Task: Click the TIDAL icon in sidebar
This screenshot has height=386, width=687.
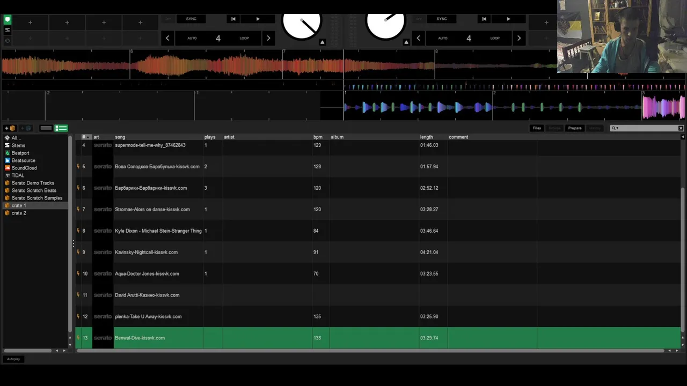Action: [7, 175]
